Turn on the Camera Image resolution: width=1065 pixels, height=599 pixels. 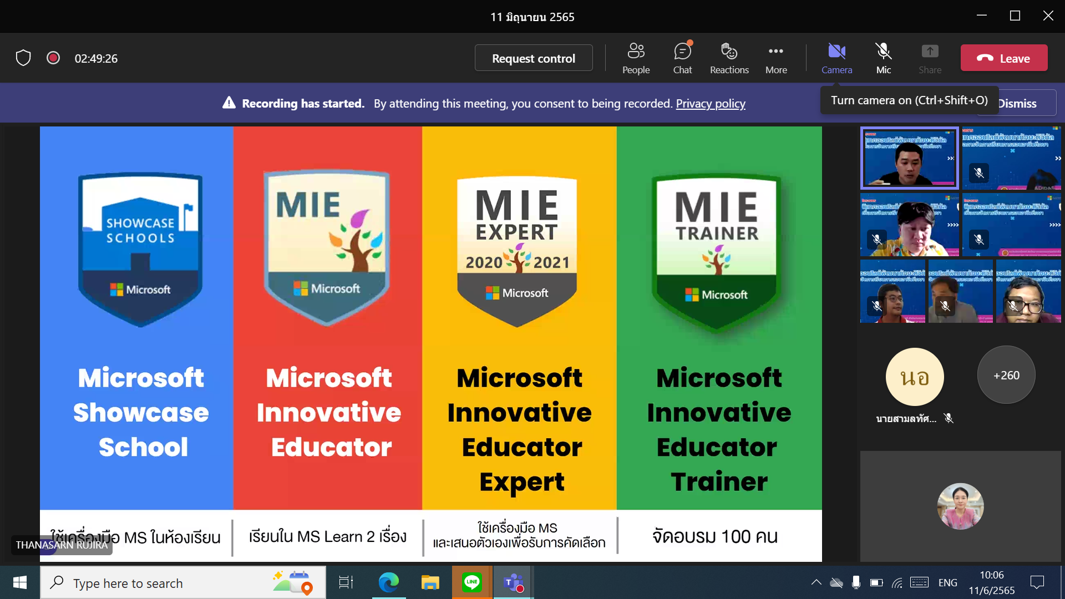click(x=836, y=58)
